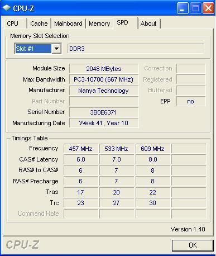Minimize the CPU-Z window
Screen dimensions: 216x256
pos(183,8)
